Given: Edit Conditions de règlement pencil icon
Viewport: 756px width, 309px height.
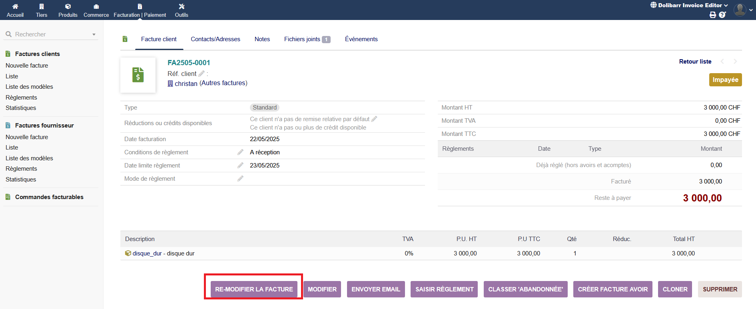Looking at the screenshot, I should 240,152.
